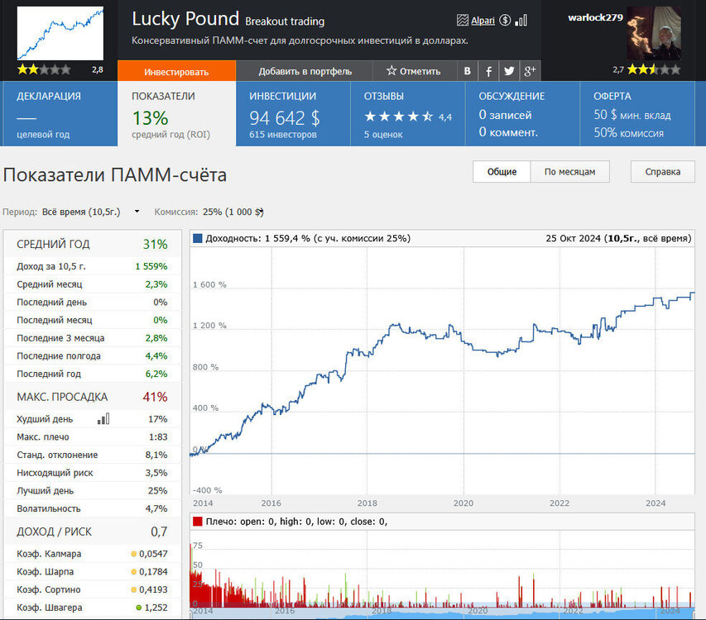Click the Доход / Риск 0,7 header
The image size is (706, 620).
93,532
